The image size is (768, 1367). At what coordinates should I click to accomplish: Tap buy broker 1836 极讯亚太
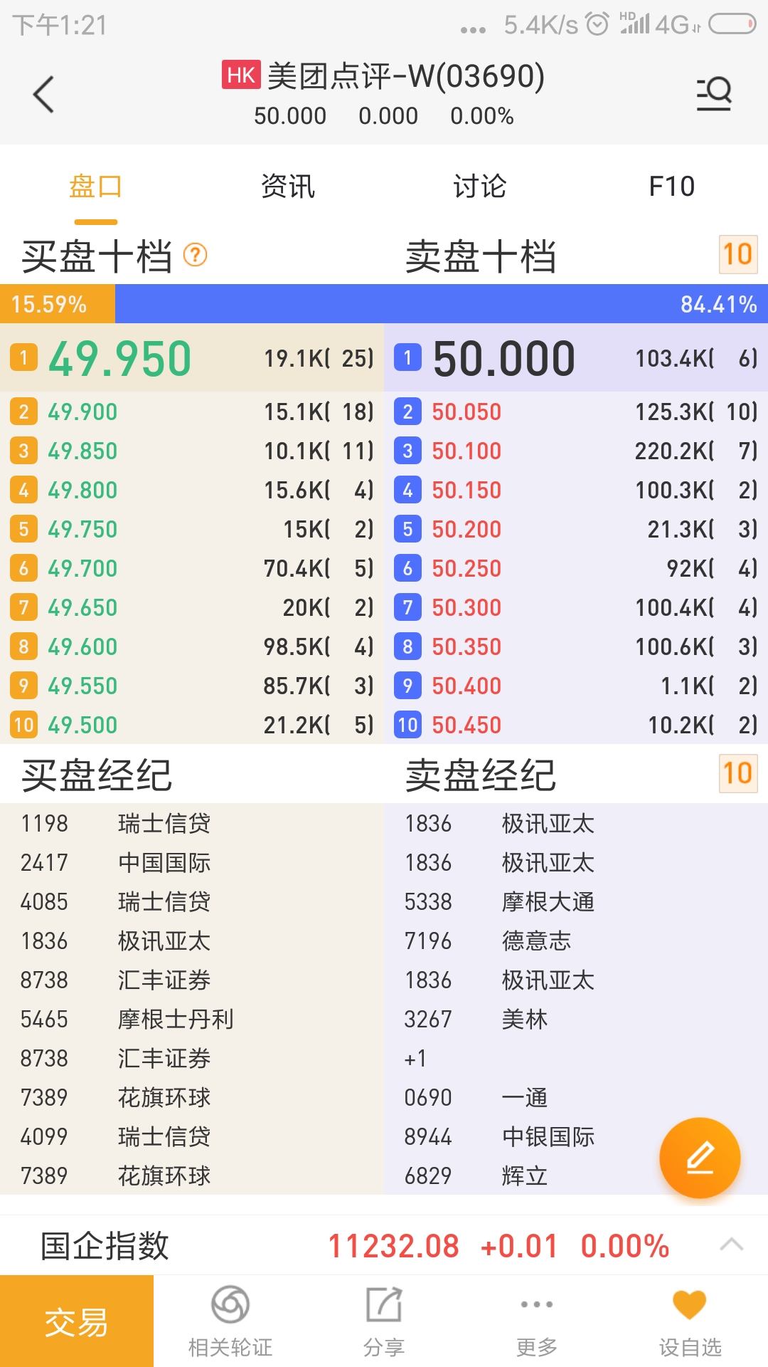coord(116,941)
